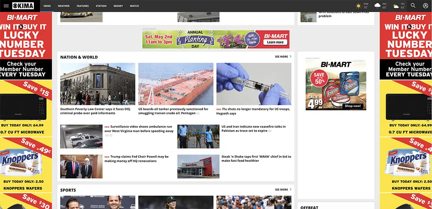Open left Bi-Mart Lucky Number Tuesday ad
The height and width of the screenshot is (209, 432).
click(26, 46)
